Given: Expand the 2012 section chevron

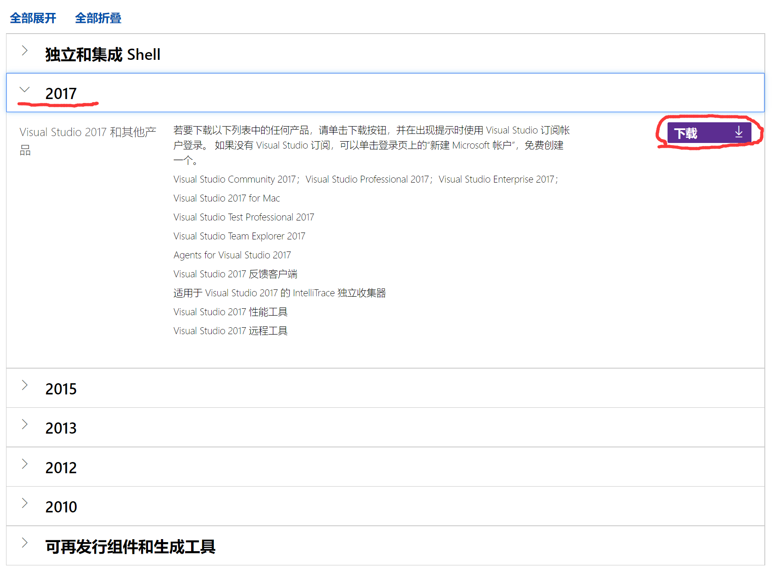Looking at the screenshot, I should click(x=25, y=464).
